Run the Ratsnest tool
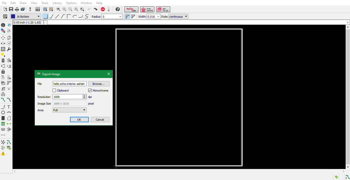The image size is (350, 180). [3, 142]
